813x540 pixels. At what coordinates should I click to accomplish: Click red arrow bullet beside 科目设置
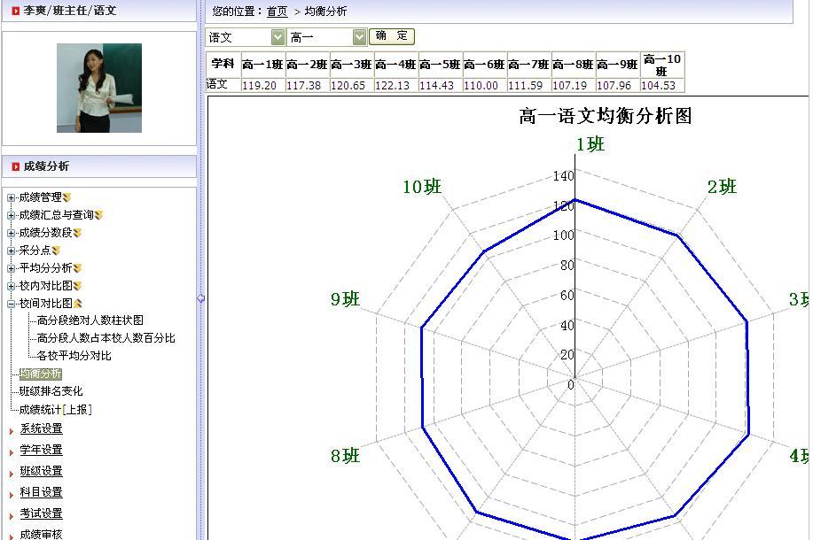click(12, 495)
